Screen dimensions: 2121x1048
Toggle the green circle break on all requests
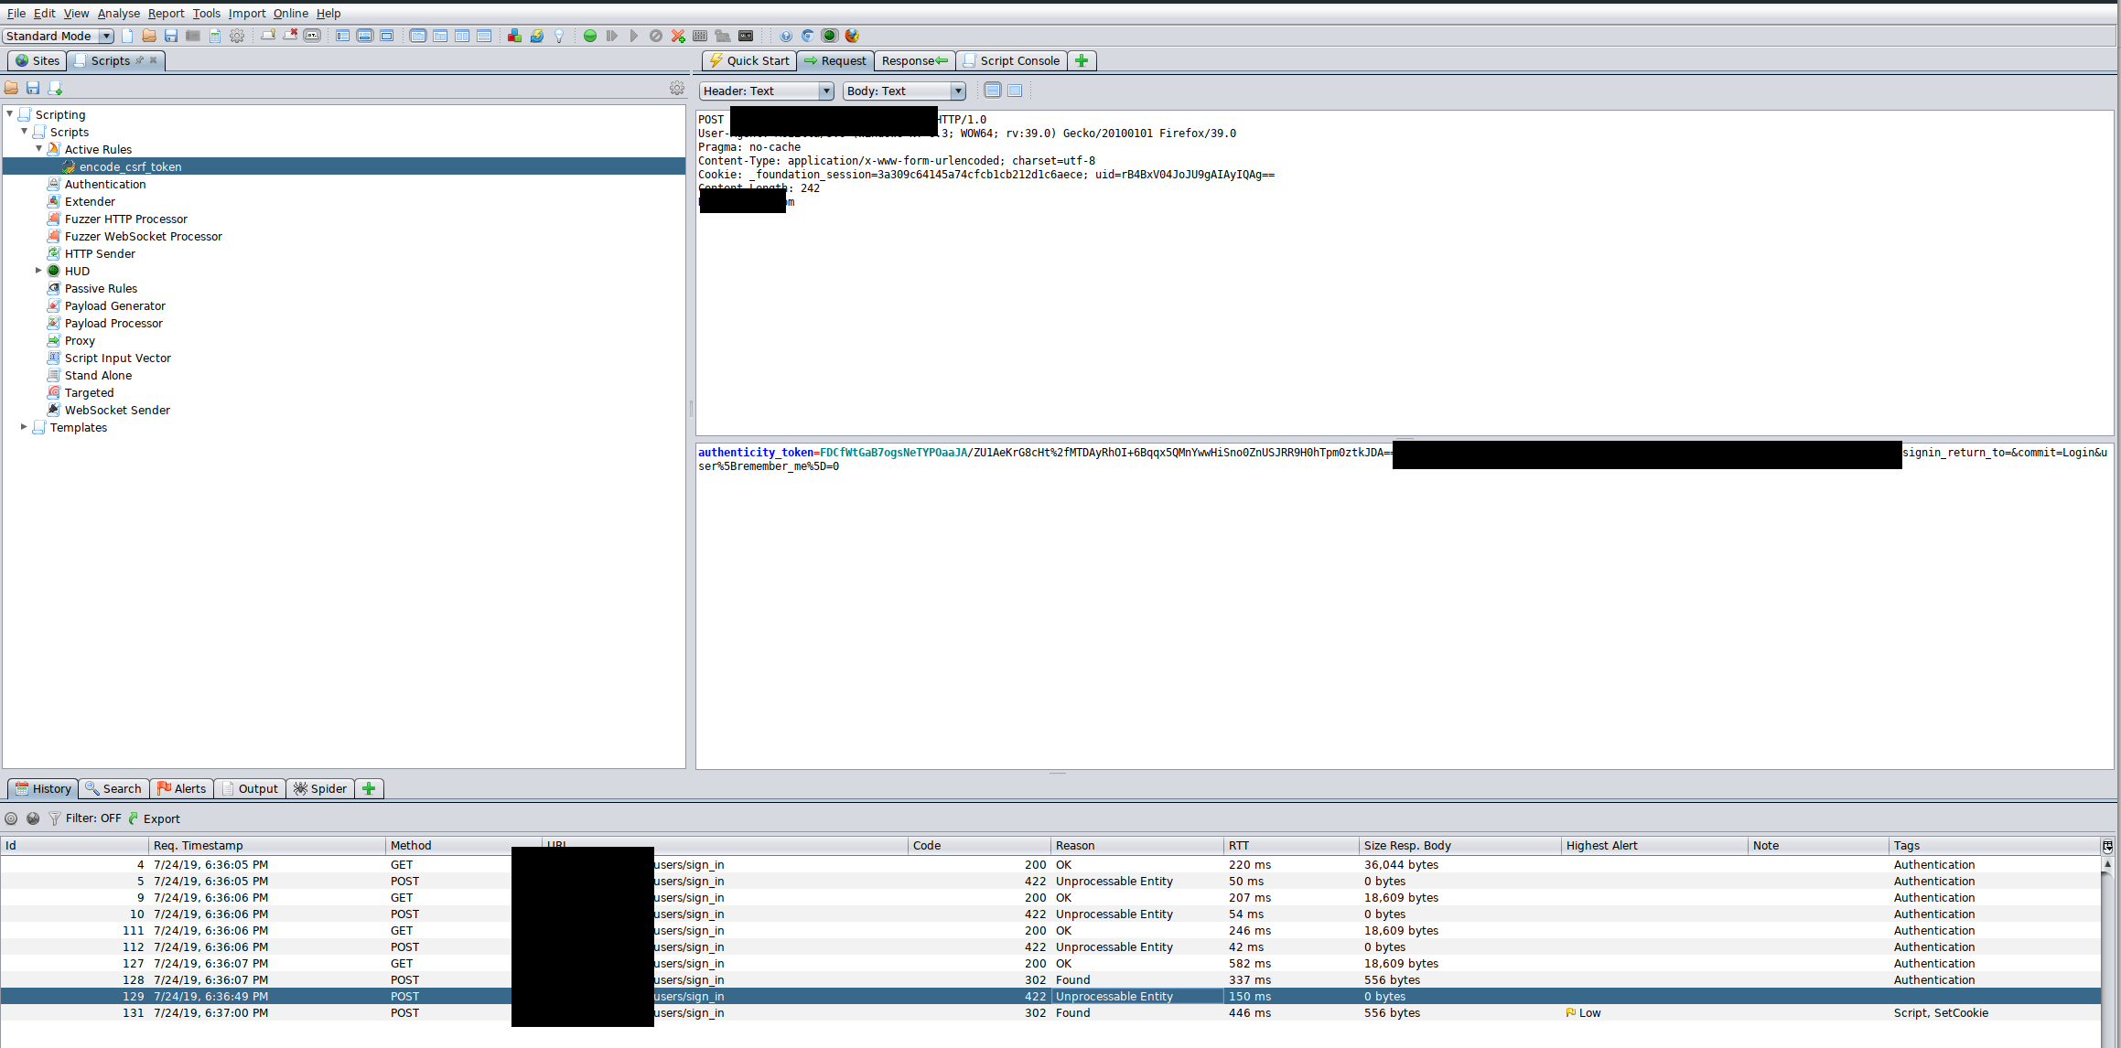click(590, 36)
